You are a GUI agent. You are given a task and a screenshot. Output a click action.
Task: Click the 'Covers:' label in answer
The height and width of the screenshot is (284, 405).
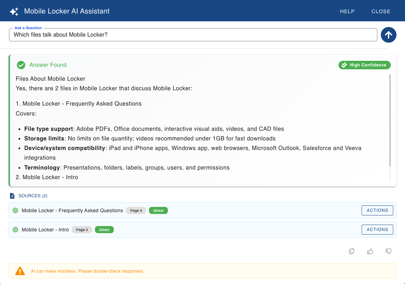(26, 114)
